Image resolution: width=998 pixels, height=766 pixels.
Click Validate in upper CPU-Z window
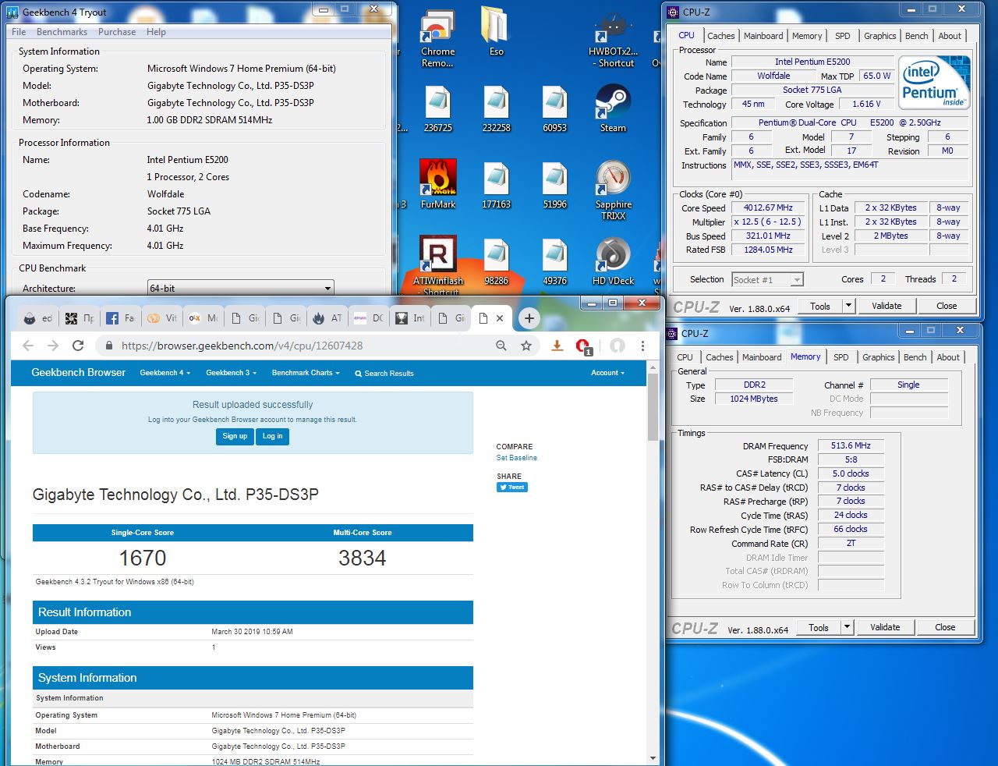coord(887,306)
